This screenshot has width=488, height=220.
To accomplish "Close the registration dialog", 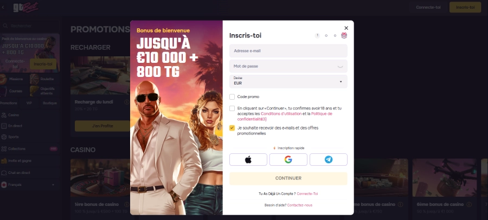I will (346, 28).
